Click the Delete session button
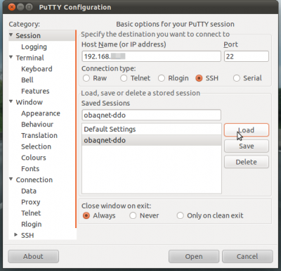 click(x=247, y=162)
